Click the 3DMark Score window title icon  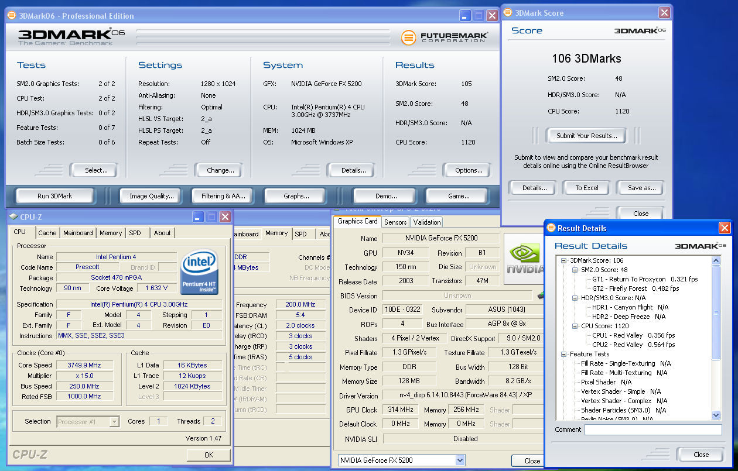click(x=508, y=13)
